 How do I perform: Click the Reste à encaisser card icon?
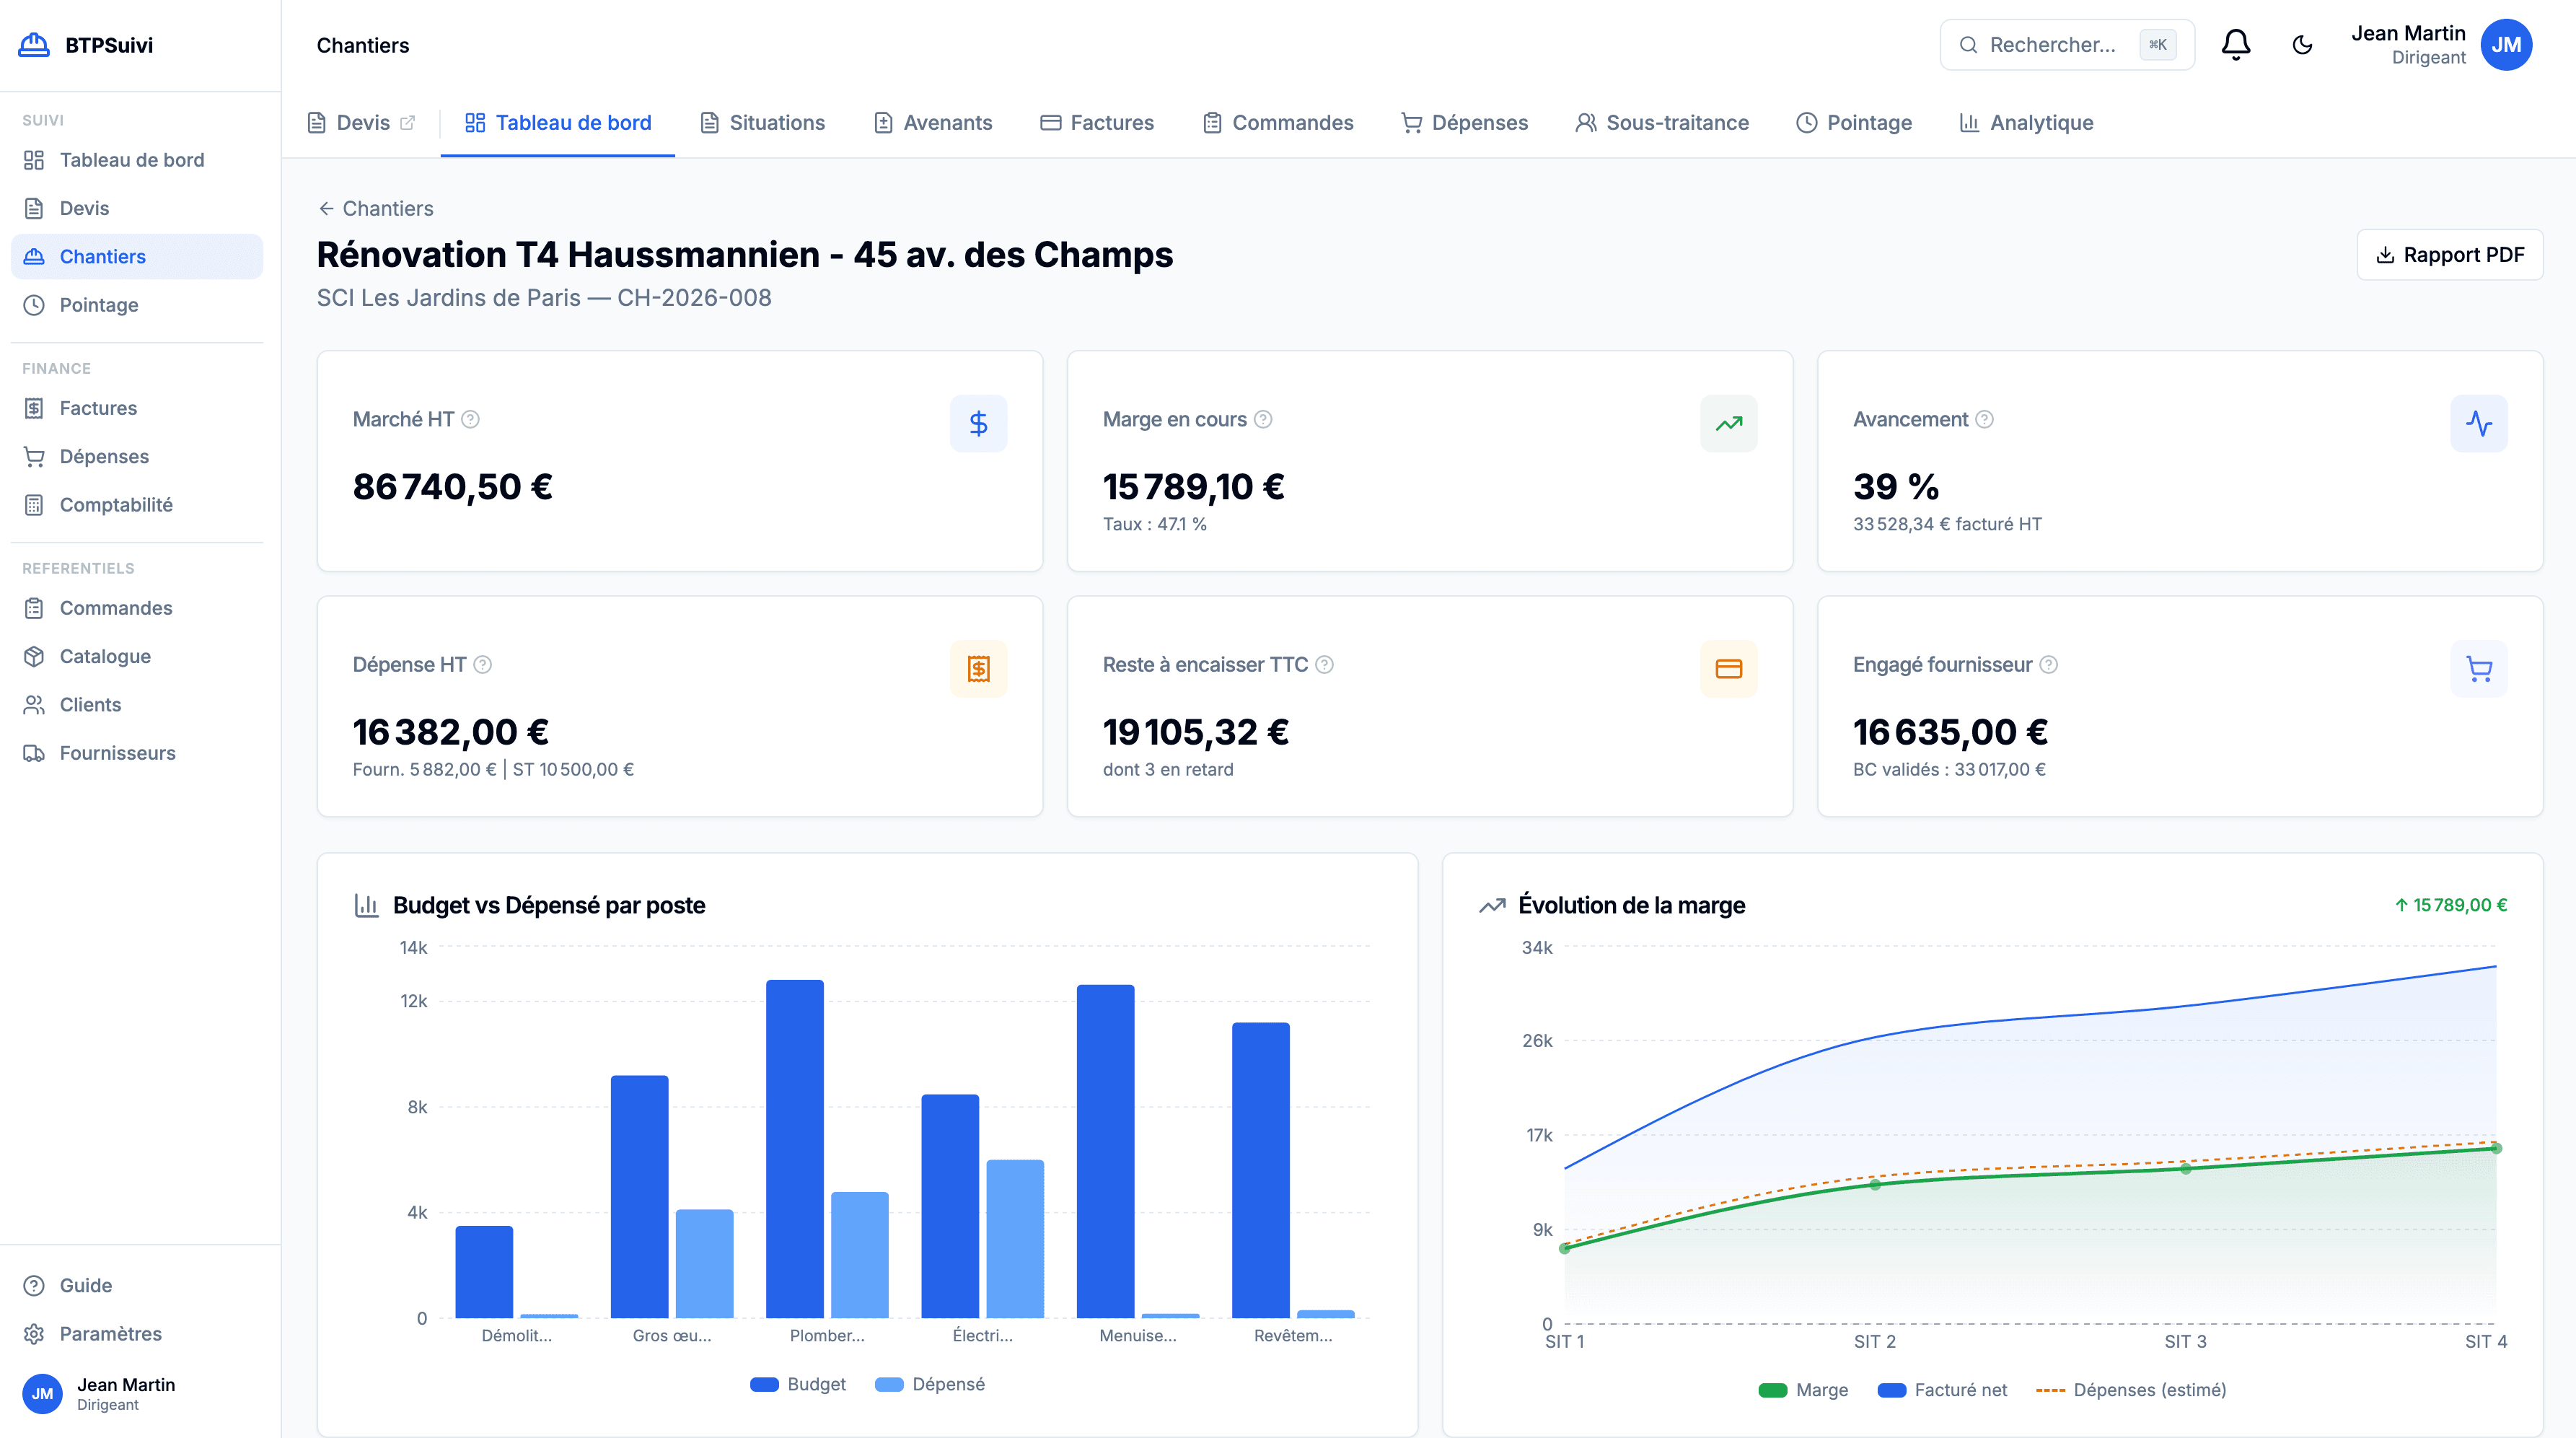1728,668
